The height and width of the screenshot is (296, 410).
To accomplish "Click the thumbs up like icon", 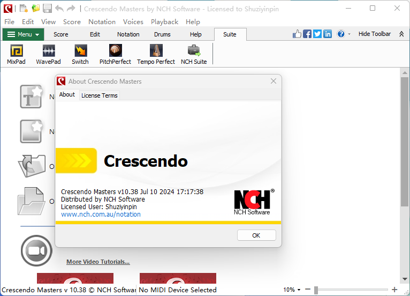I will pyautogui.click(x=297, y=34).
